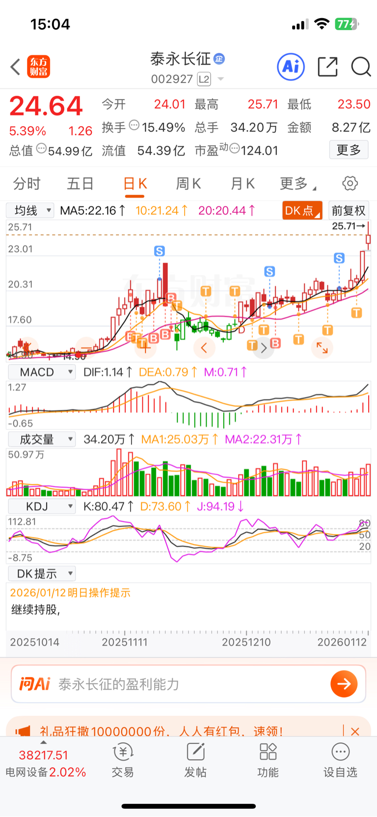The width and height of the screenshot is (377, 817).
Task: Toggle the DK点 button
Action: tap(302, 210)
